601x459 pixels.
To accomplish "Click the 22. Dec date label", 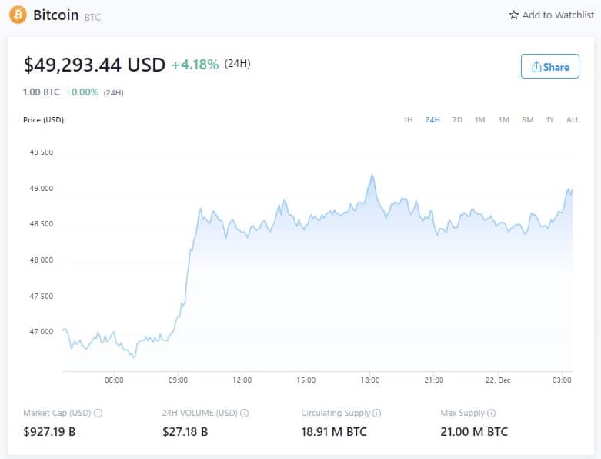I will pos(498,380).
